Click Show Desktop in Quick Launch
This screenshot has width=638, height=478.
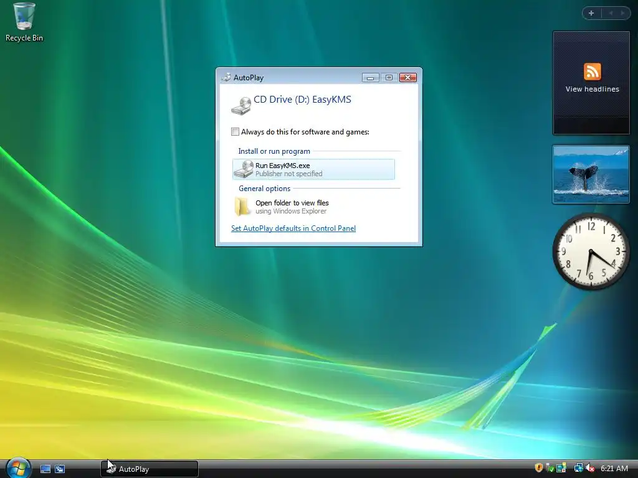pyautogui.click(x=45, y=469)
